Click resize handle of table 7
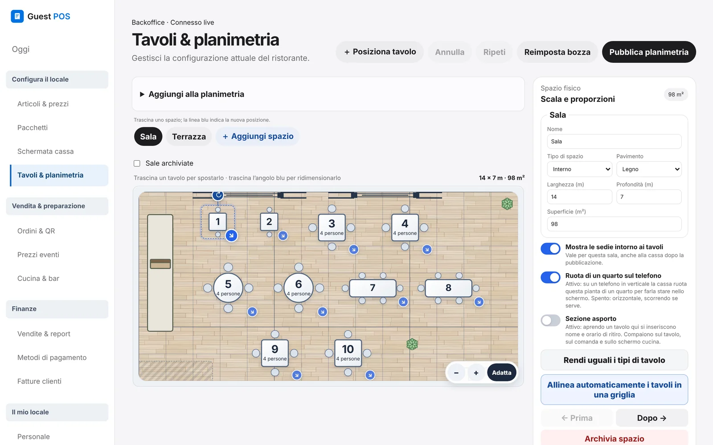The image size is (713, 445). click(x=403, y=302)
